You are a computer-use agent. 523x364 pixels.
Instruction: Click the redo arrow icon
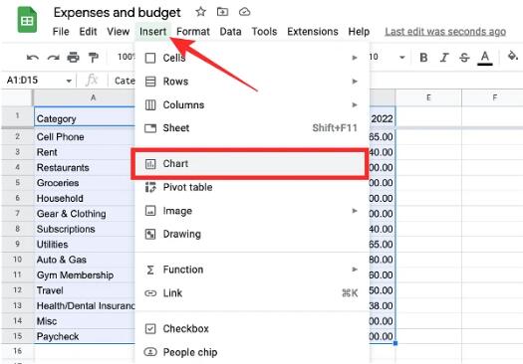point(53,58)
